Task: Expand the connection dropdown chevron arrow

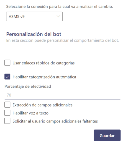Action: [x=58, y=16]
